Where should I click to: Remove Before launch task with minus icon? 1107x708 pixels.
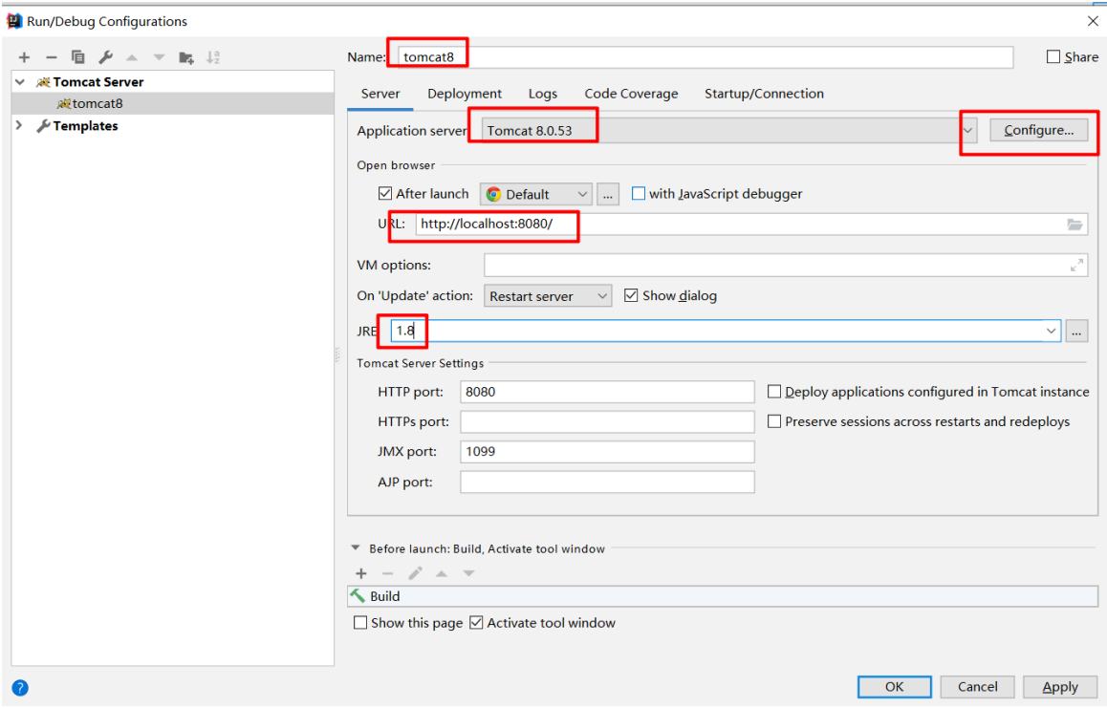(387, 573)
